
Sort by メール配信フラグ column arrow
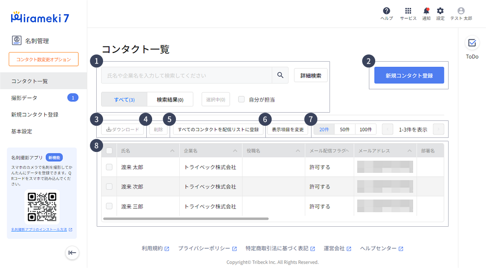point(347,151)
